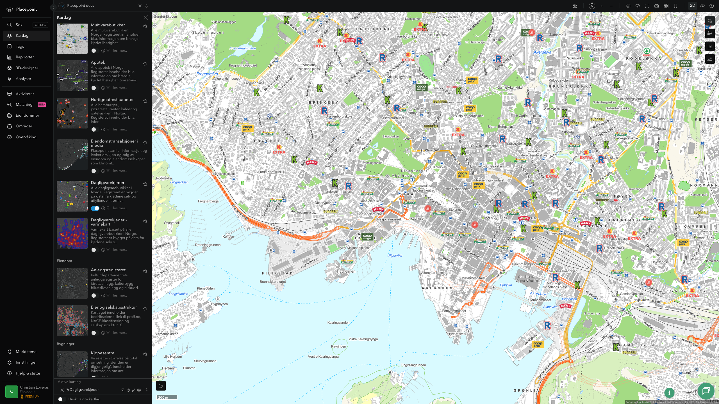Expand 'les mer..' for Multivarebutikker
719x404 pixels.
click(120, 50)
